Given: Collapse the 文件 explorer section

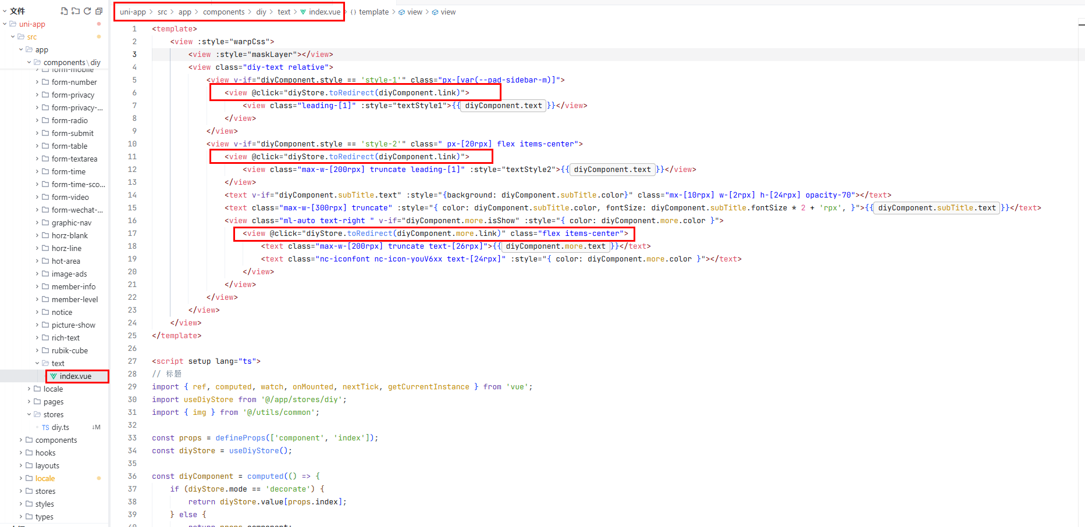Looking at the screenshot, I should coord(5,11).
